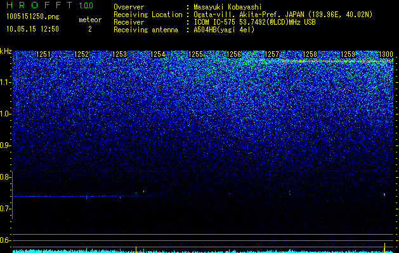Click the 1256 time marker

[233, 54]
